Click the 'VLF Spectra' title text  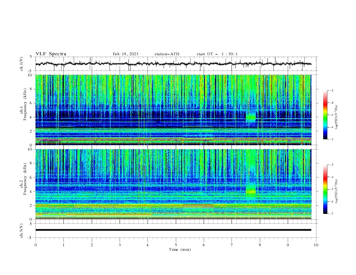(x=51, y=54)
